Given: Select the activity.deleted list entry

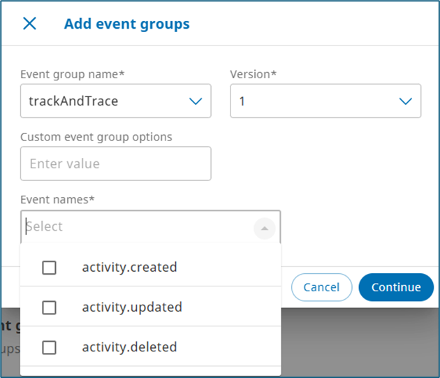Looking at the screenshot, I should coord(129,347).
